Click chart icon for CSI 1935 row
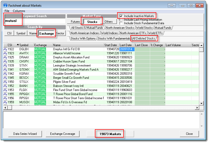This screenshot has height=144, width=210. (x=5, y=61)
